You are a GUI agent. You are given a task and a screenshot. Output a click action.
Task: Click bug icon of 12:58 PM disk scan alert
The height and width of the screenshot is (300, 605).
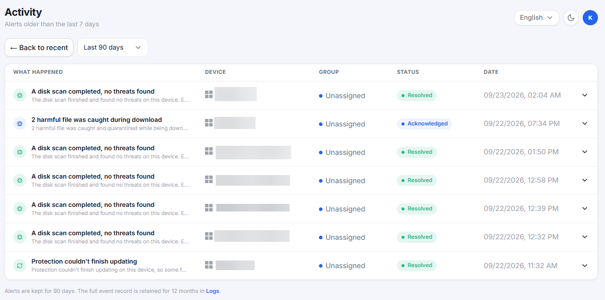20,180
